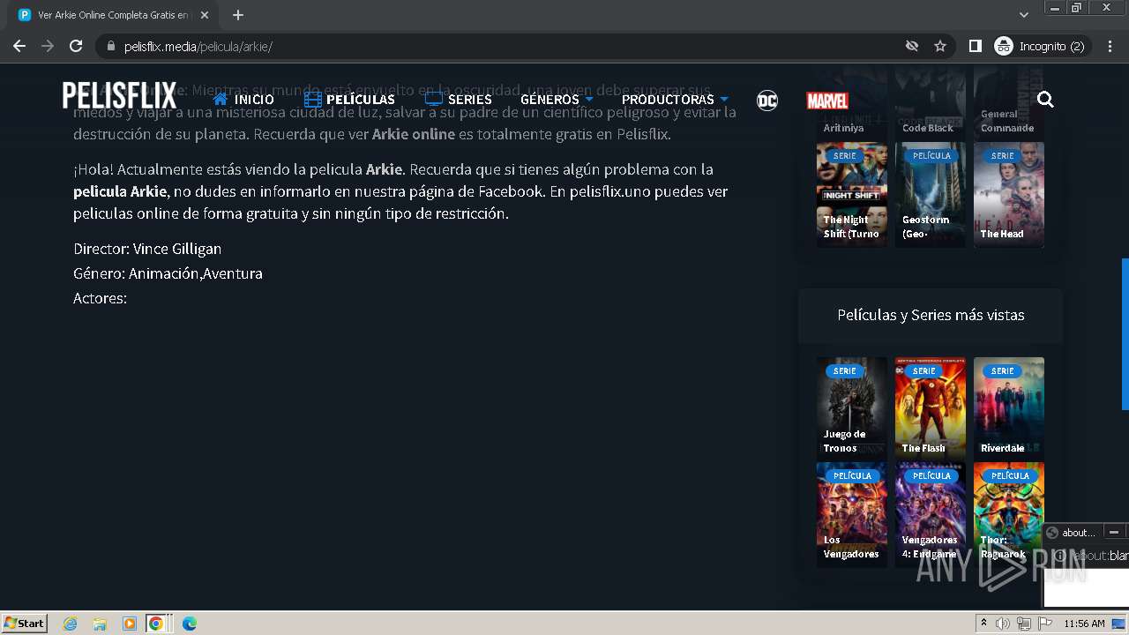Open a new browser tab
This screenshot has width=1129, height=635.
pos(238,15)
